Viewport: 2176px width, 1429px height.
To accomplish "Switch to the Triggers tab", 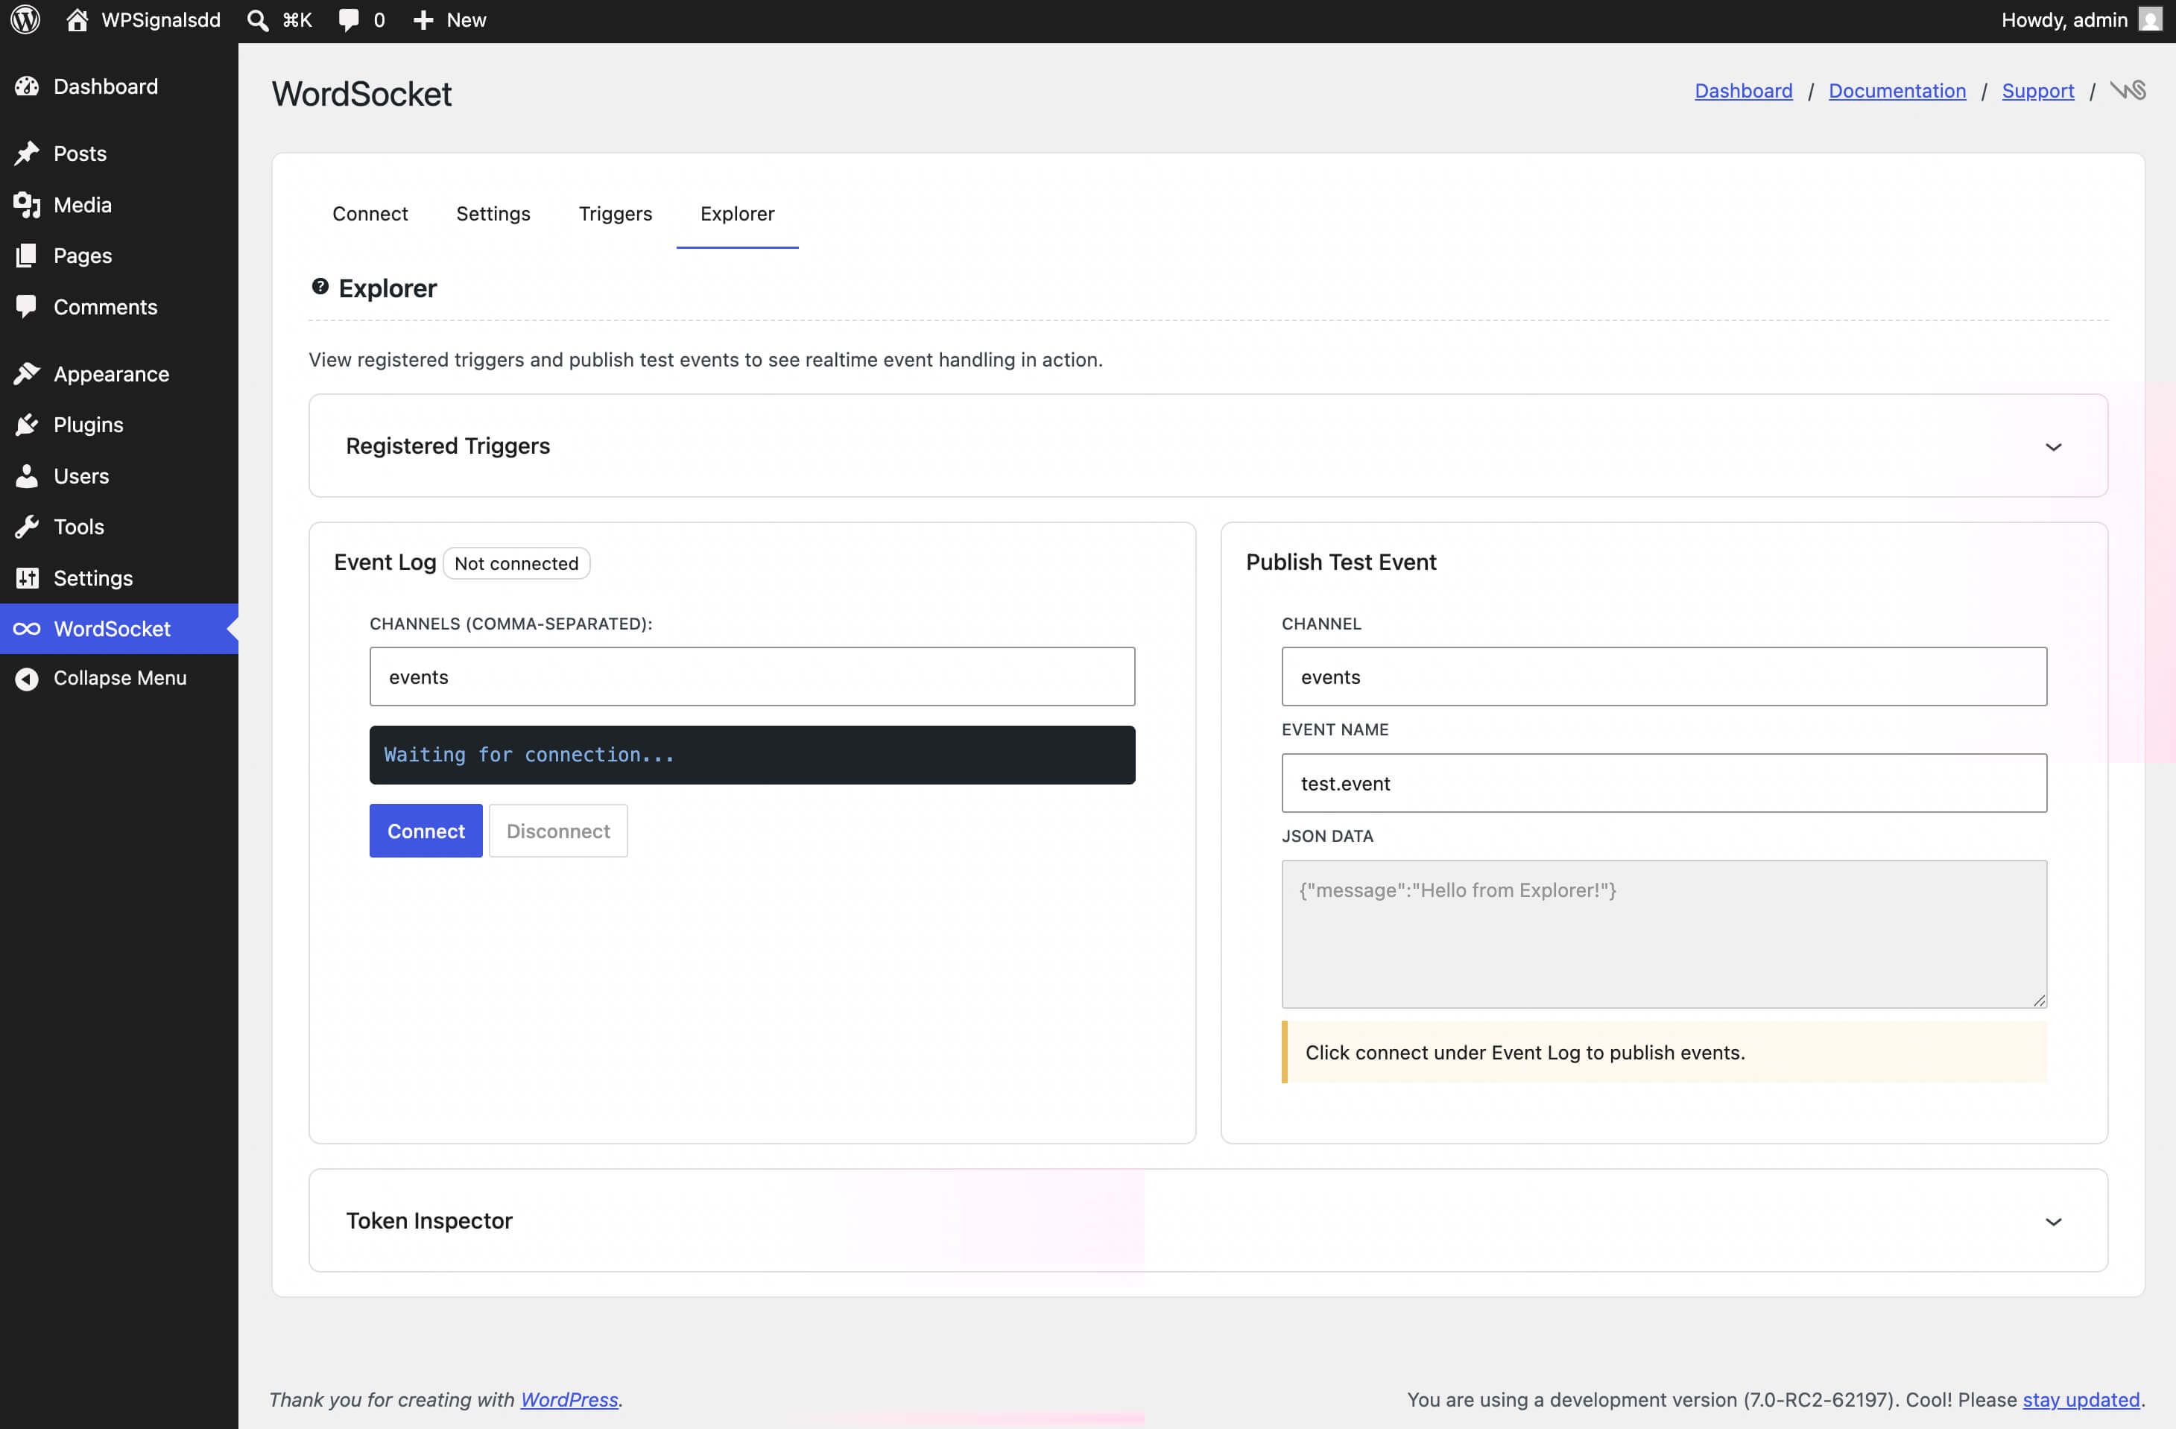I will (616, 213).
